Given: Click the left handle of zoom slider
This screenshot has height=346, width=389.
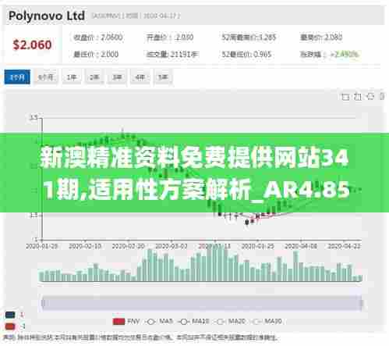Looking at the screenshot, I should [43, 303].
